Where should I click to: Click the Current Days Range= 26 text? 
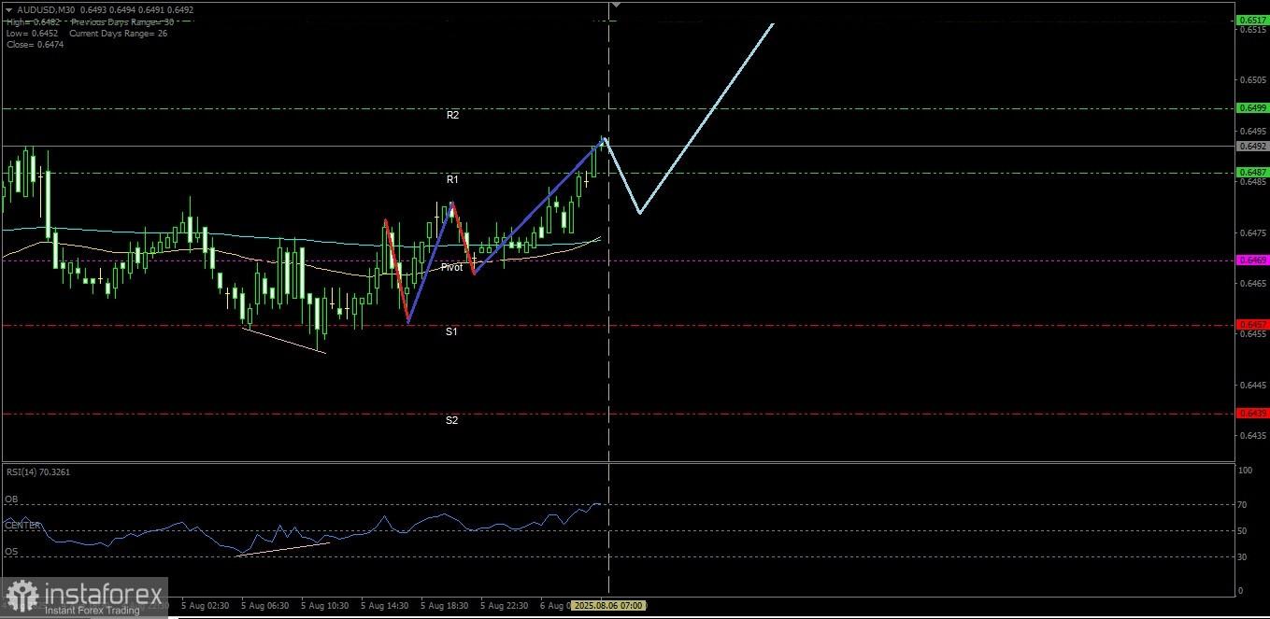119,33
